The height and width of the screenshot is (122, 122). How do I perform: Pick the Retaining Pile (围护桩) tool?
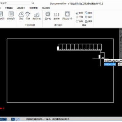pyautogui.click(x=48, y=16)
